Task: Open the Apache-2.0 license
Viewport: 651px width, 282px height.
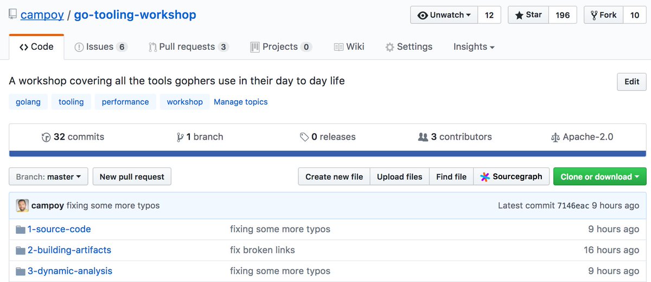Action: pos(582,137)
